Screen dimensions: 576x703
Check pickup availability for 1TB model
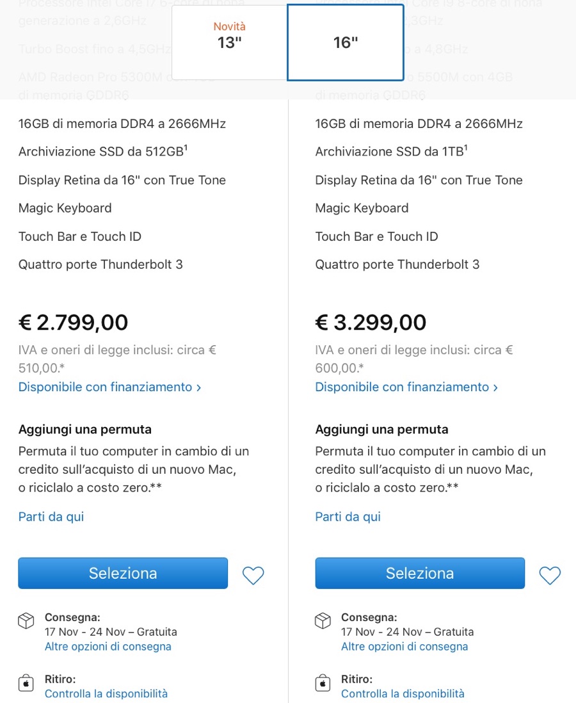pyautogui.click(x=403, y=693)
